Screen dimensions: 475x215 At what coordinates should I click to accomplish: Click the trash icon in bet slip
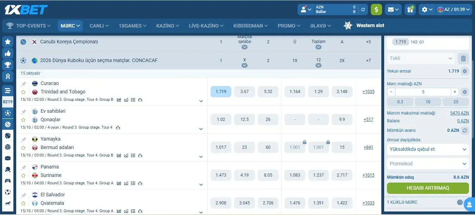[463, 59]
